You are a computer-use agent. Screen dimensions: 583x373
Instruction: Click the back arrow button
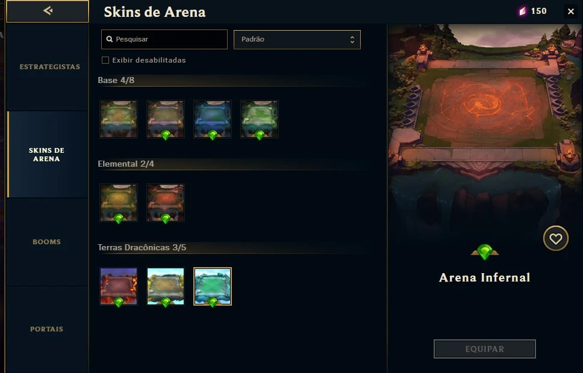tap(48, 11)
